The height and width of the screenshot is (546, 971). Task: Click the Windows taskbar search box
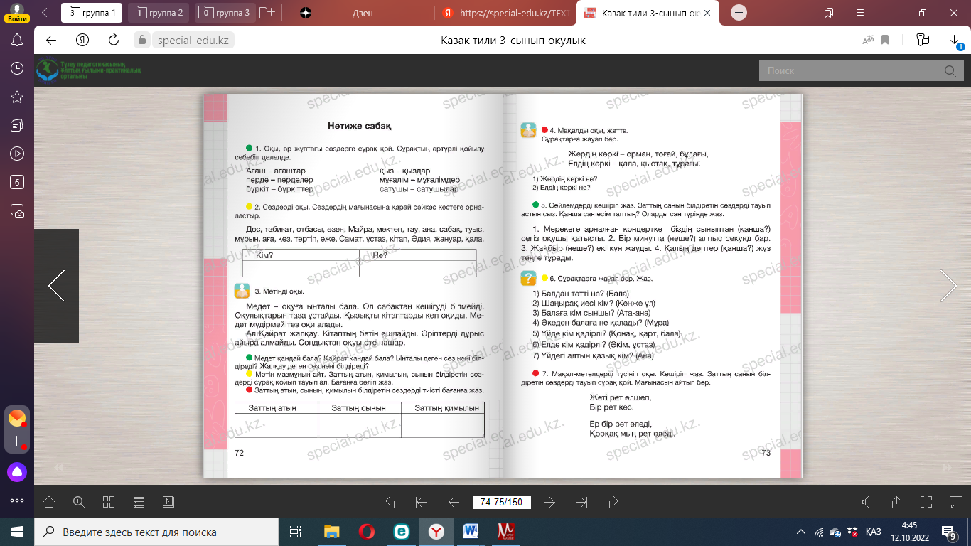click(156, 532)
